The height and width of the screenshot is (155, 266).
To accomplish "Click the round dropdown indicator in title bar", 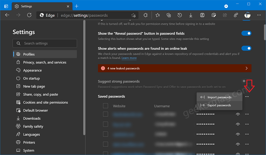I will (226, 6).
